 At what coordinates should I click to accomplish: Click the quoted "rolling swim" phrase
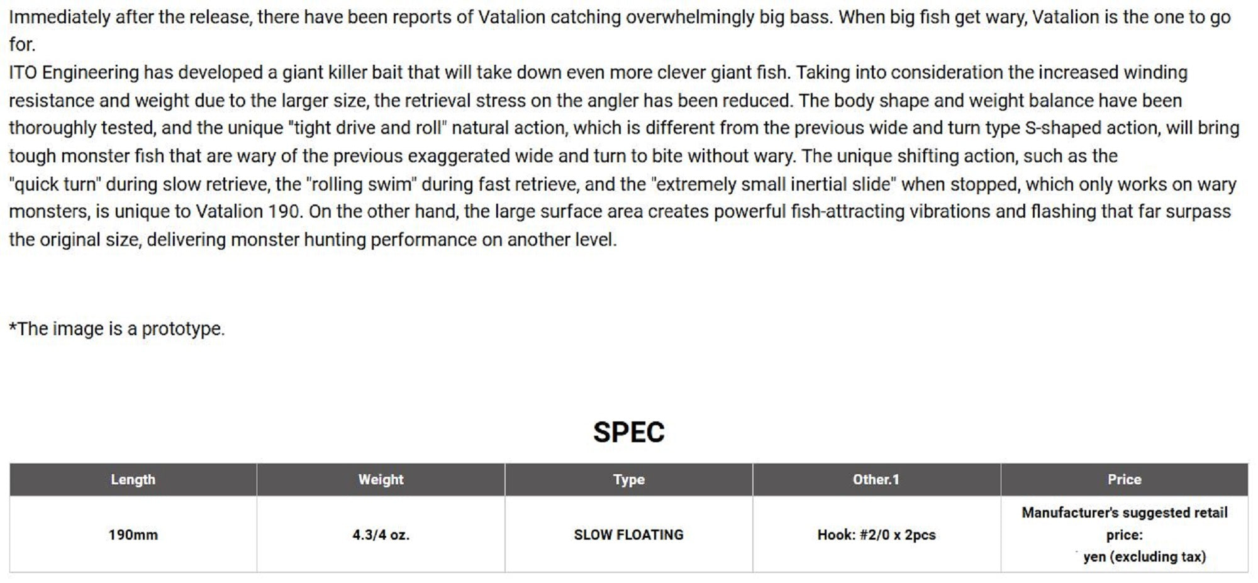(x=361, y=184)
